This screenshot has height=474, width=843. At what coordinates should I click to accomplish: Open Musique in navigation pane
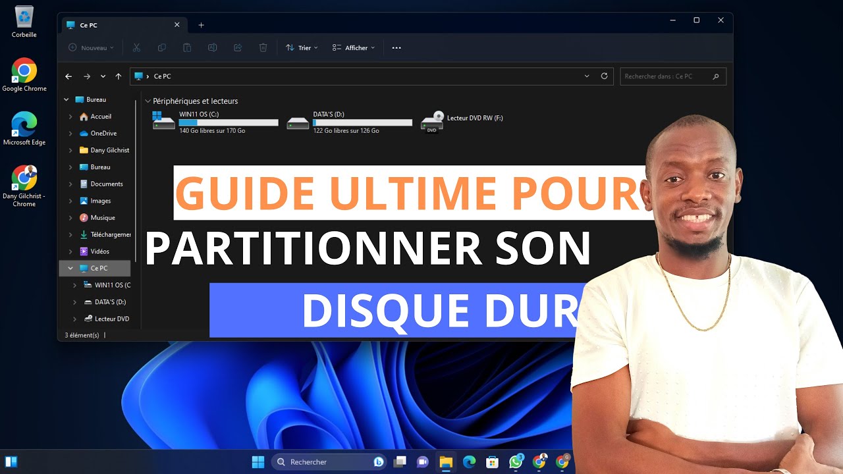97,217
